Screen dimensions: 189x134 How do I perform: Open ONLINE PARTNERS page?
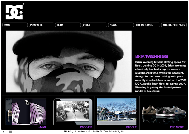click(x=174, y=25)
